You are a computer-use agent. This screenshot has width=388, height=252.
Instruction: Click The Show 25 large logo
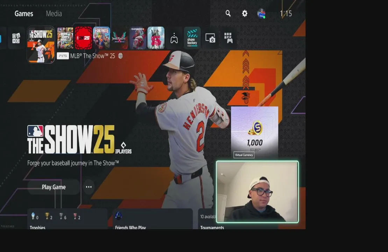[79, 139]
